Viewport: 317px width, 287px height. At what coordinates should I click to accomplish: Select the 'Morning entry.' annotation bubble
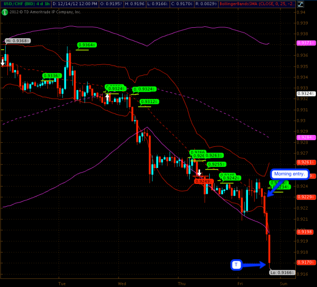[289, 174]
